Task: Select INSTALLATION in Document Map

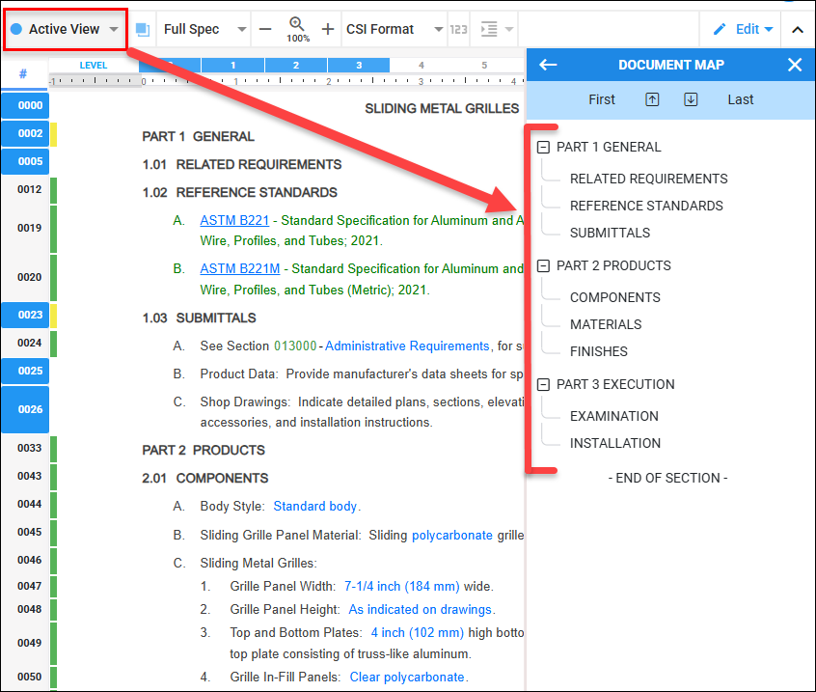Action: [615, 443]
